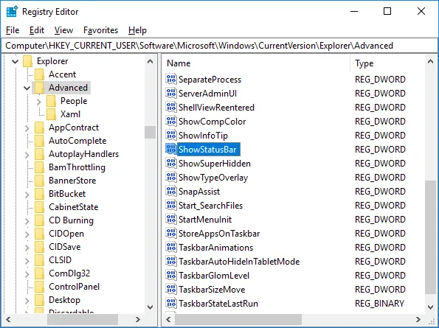The width and height of the screenshot is (439, 328).
Task: Click values pane scroll down arrow
Action: click(430, 307)
